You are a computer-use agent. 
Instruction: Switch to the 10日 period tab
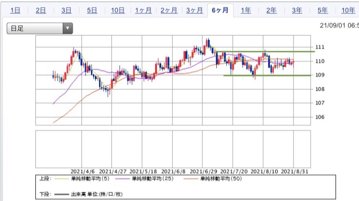pyautogui.click(x=118, y=11)
